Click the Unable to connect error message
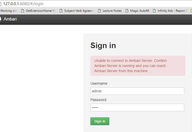 138,66
